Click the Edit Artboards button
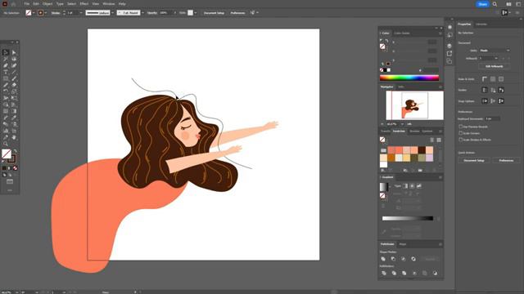The image size is (524, 294). [x=495, y=66]
